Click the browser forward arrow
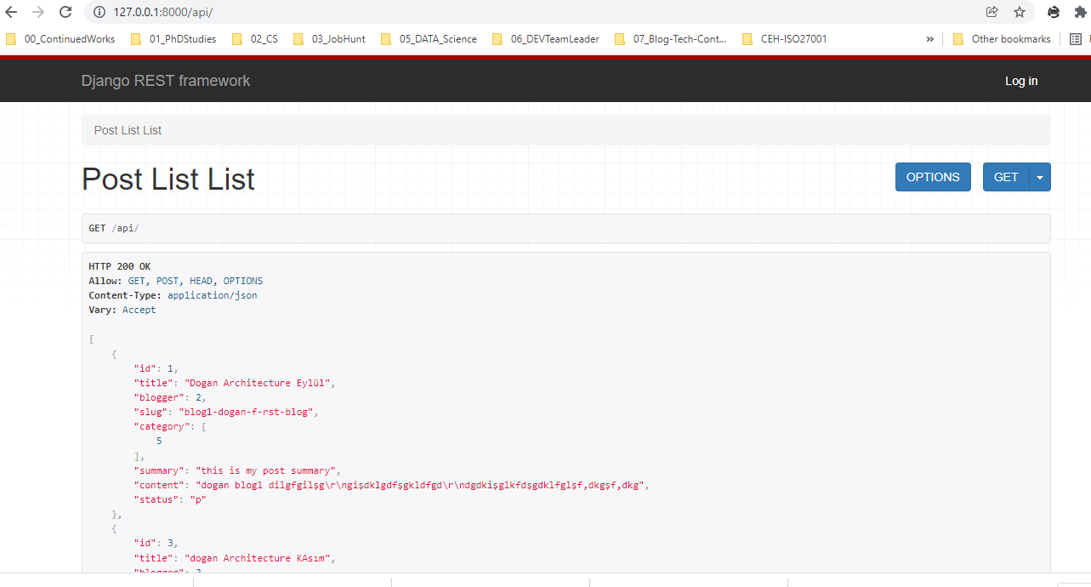 click(x=38, y=12)
